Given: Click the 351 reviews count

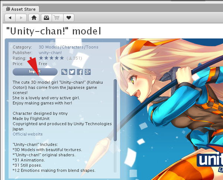Looking at the screenshot, I should pos(74,58).
